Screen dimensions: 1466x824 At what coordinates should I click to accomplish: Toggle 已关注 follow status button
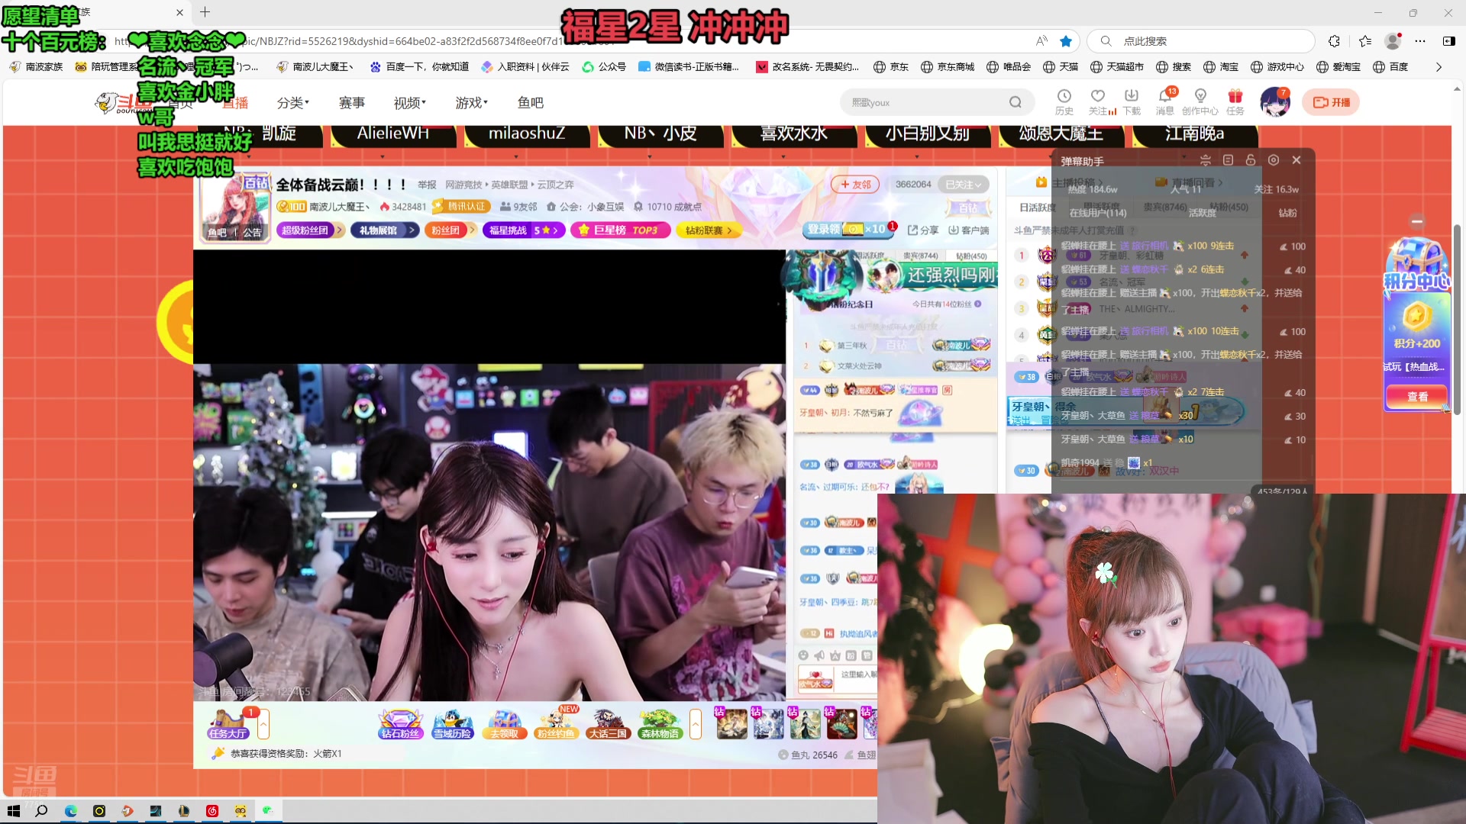pyautogui.click(x=963, y=185)
